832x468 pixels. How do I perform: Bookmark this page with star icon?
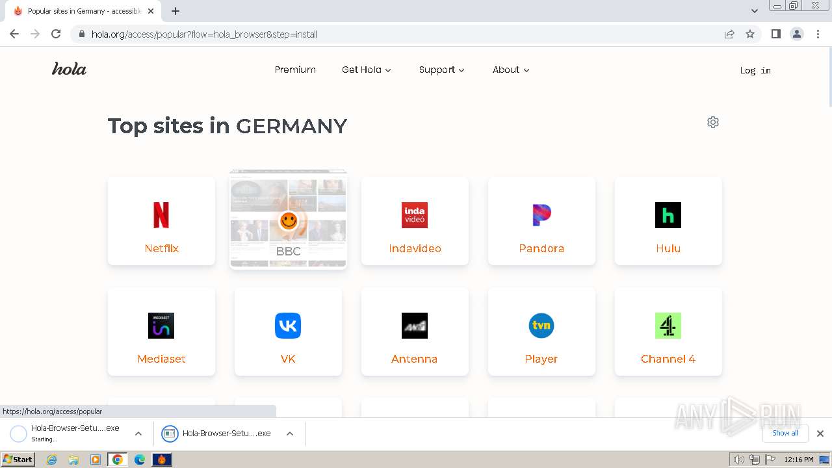(750, 34)
